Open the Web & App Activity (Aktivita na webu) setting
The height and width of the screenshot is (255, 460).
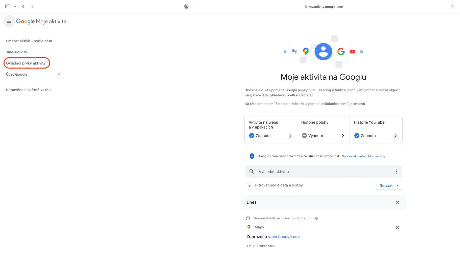pyautogui.click(x=271, y=129)
